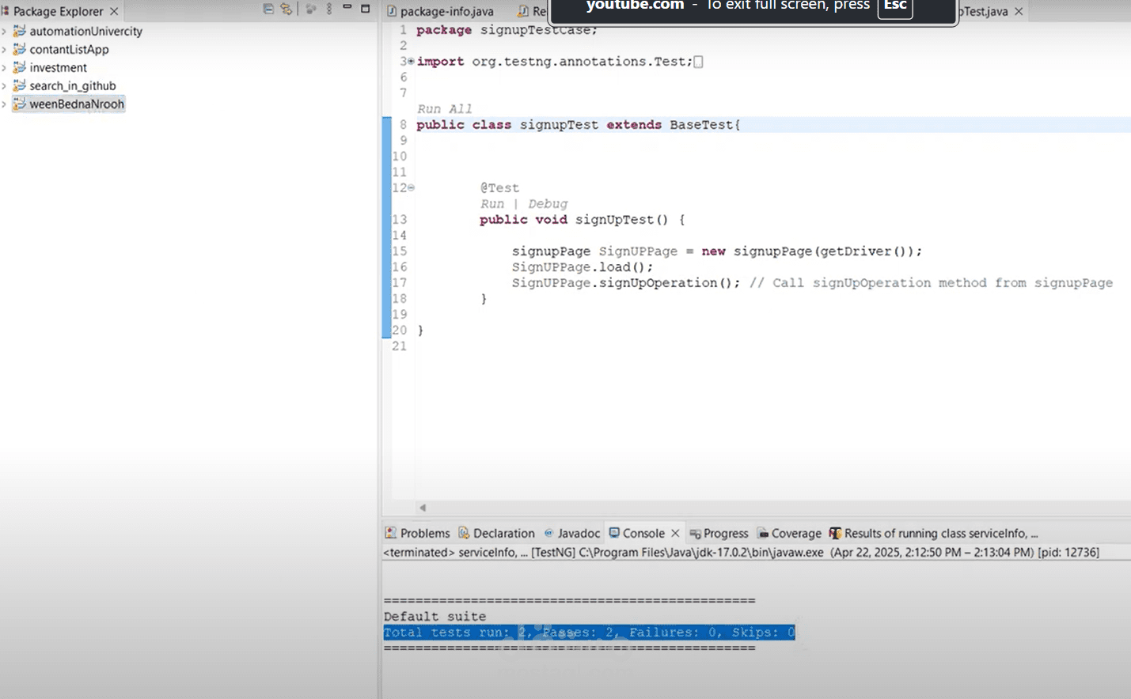The width and height of the screenshot is (1131, 699).
Task: Click the highlighted Total tests run line
Action: click(590, 633)
